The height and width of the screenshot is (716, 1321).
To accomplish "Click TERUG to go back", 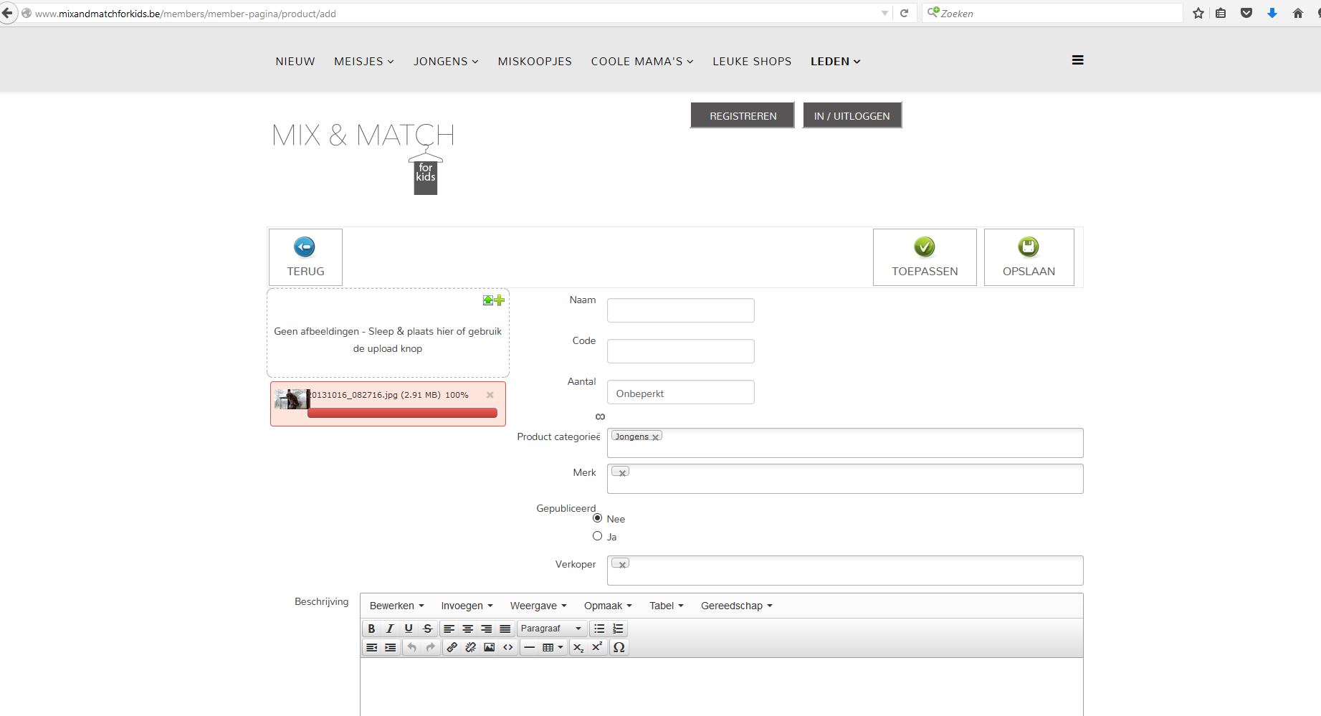I will (305, 257).
